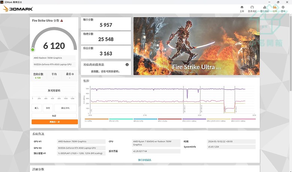Click the 監控 monitoring heading

click(x=86, y=81)
